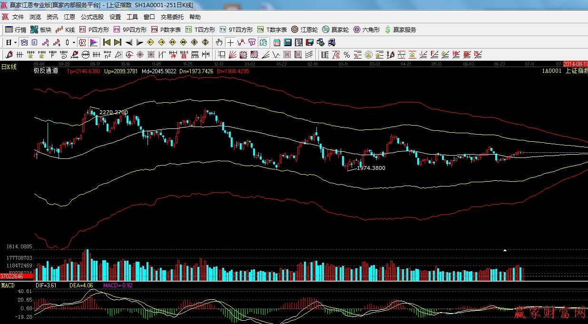Screen dimensions: 588x324
Task: Click the P四方形 toolbar button
Action: coord(95,29)
